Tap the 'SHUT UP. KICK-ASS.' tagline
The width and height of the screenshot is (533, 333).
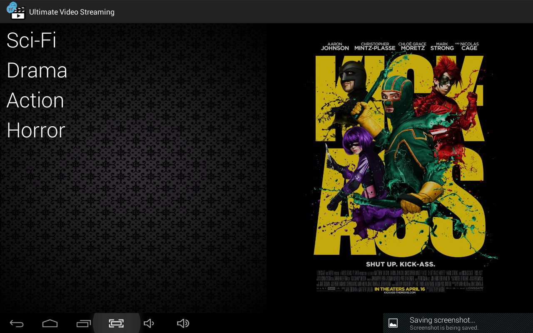click(400, 264)
